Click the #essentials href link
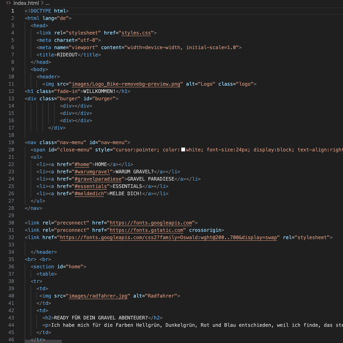 91,186
